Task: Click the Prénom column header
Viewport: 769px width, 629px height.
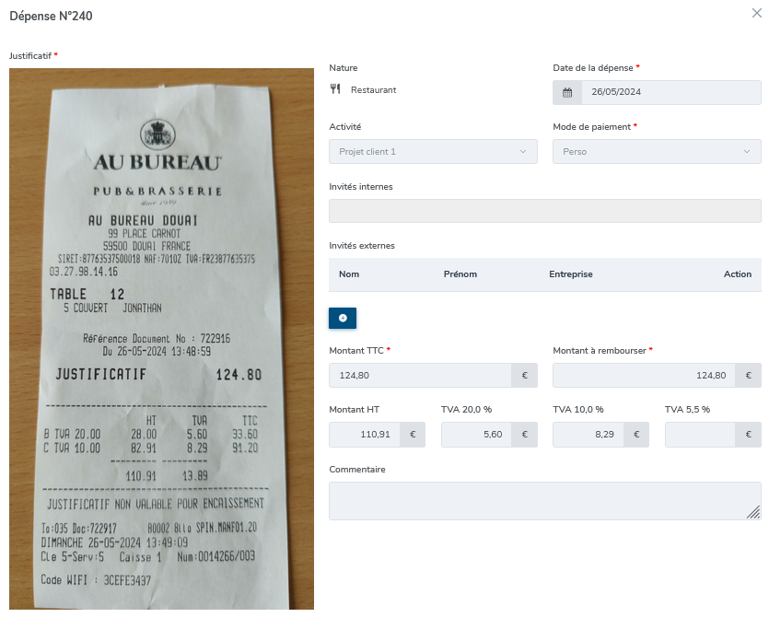Action: click(x=460, y=274)
